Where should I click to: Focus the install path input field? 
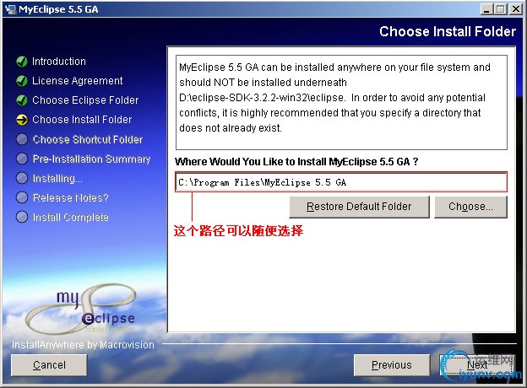[x=341, y=182]
